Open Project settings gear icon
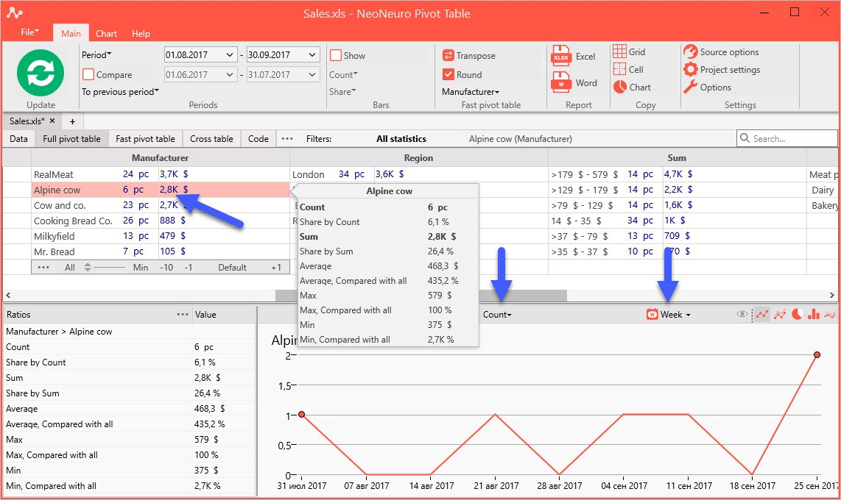Viewport: 841px width, 500px height. tap(690, 70)
